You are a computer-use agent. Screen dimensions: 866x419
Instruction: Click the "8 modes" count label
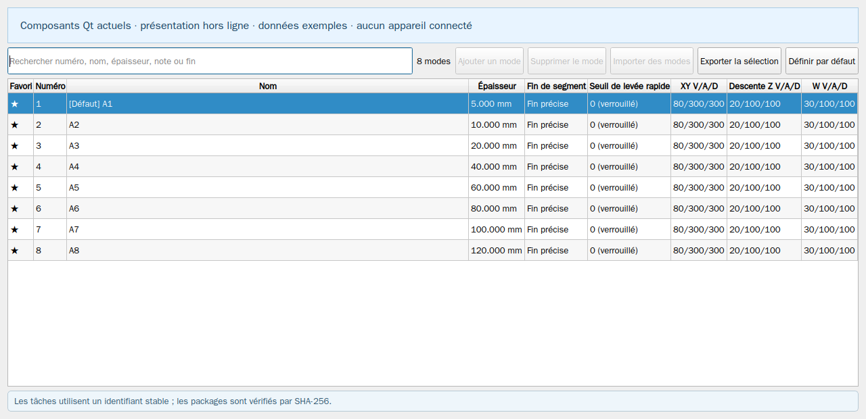[434, 61]
